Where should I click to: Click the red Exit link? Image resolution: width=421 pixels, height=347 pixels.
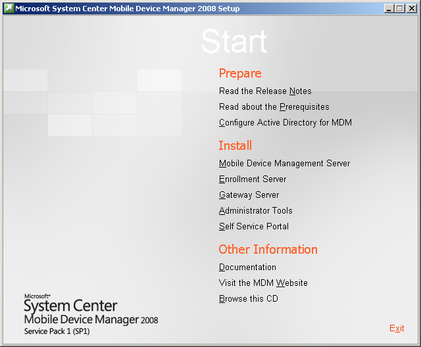coord(397,328)
